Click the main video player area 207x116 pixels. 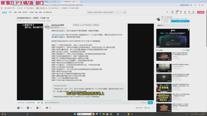click(85, 62)
